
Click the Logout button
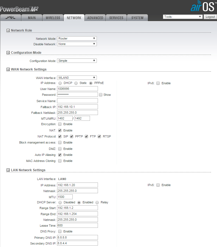(x=210, y=17)
